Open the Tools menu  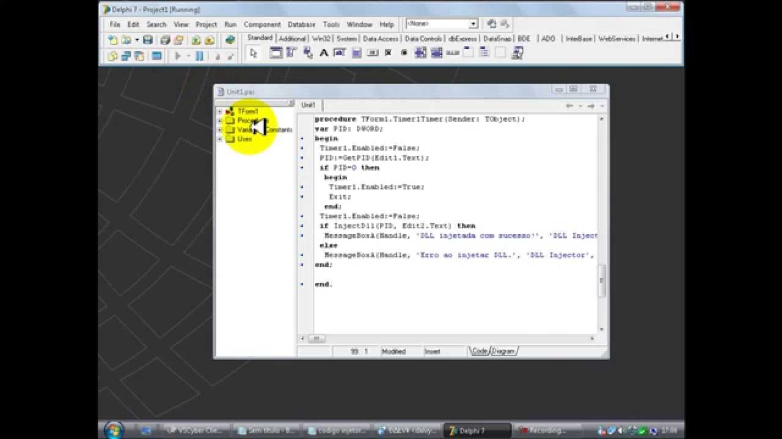pyautogui.click(x=331, y=24)
